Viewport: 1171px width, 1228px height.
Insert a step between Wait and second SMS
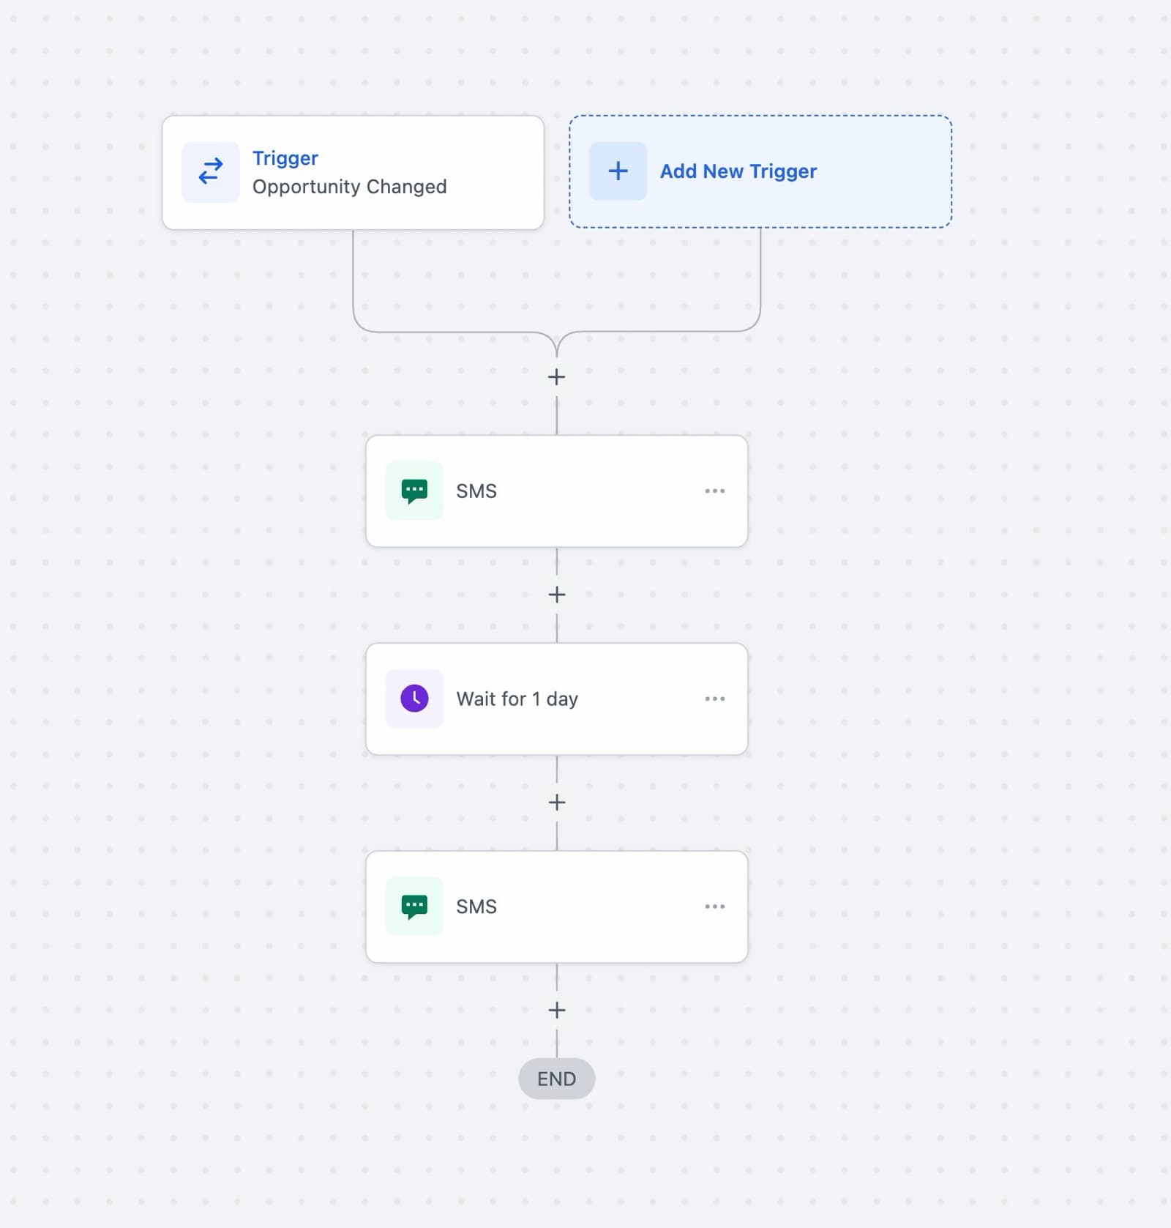point(557,803)
